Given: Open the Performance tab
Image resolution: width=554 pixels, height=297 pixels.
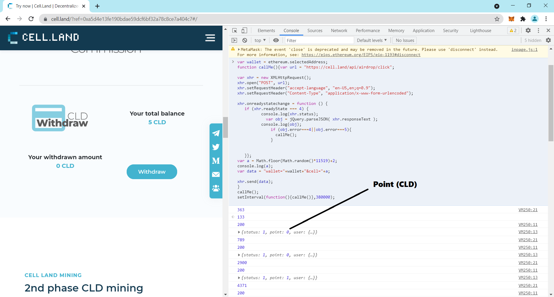Looking at the screenshot, I should click(368, 30).
